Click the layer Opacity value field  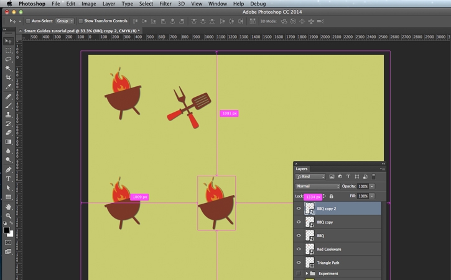click(363, 186)
